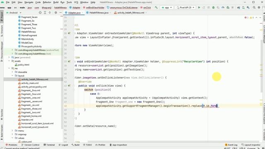
Task: Click the Make Project hammer icon
Action: point(156,7)
